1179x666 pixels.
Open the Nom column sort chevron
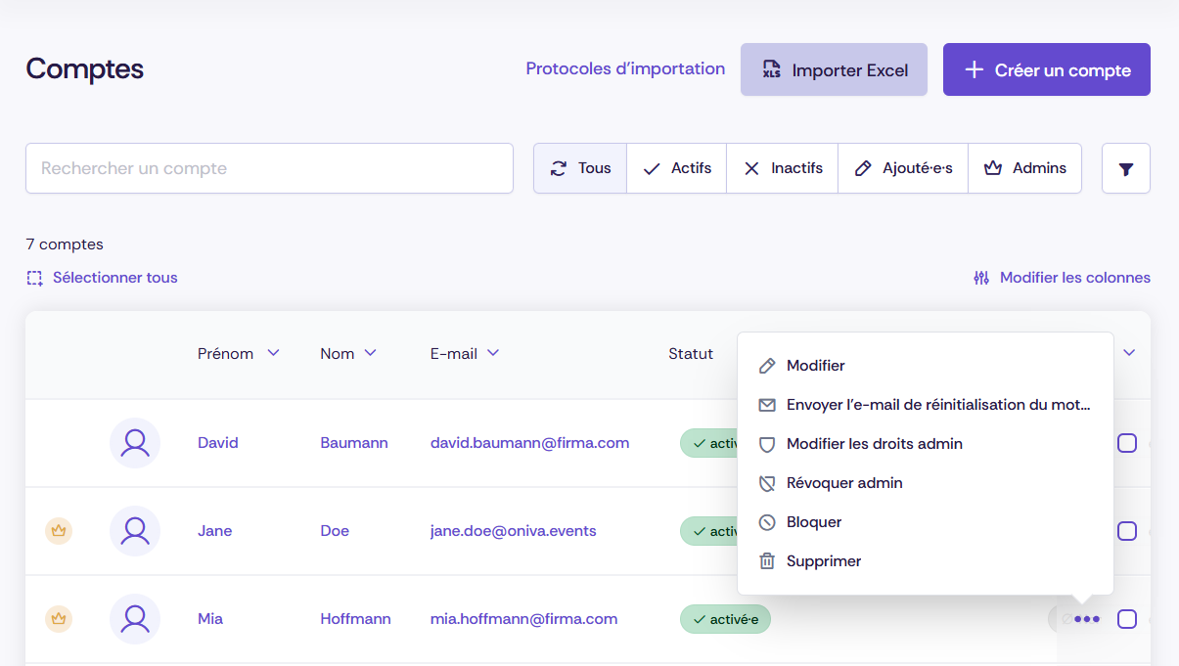tap(371, 353)
